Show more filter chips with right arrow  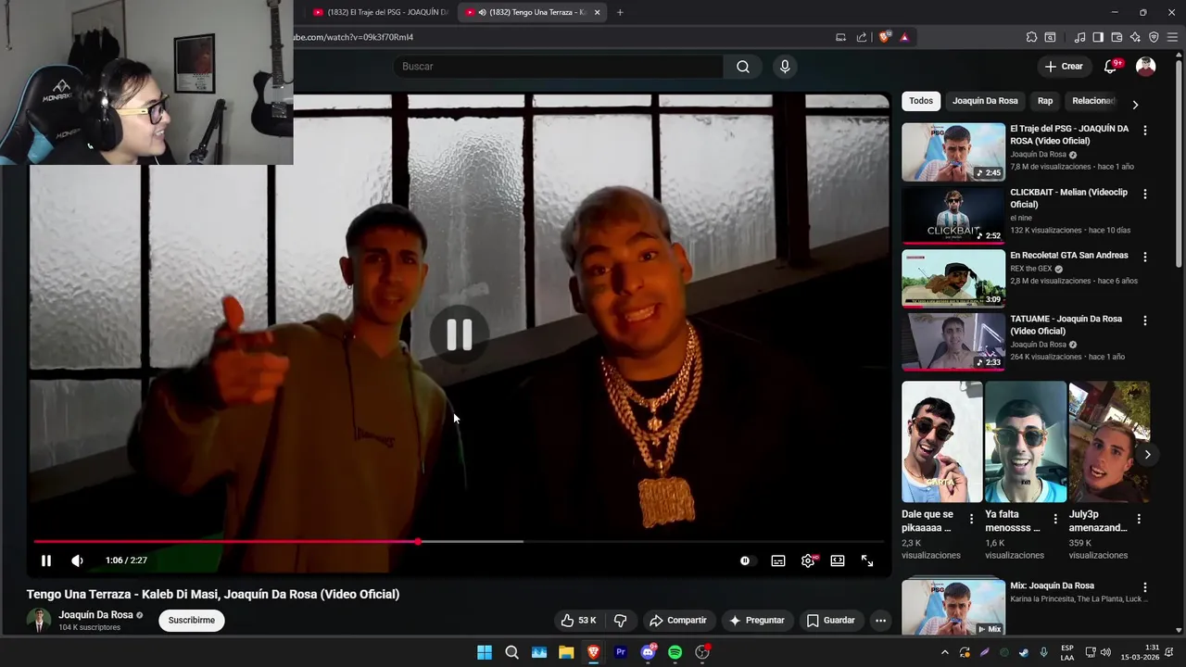(1135, 104)
